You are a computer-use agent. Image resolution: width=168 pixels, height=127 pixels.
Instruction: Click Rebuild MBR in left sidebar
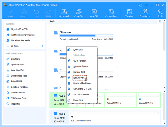14,81
